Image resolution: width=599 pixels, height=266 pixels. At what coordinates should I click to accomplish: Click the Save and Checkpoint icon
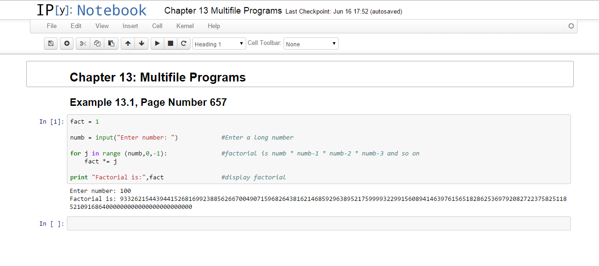(x=51, y=44)
